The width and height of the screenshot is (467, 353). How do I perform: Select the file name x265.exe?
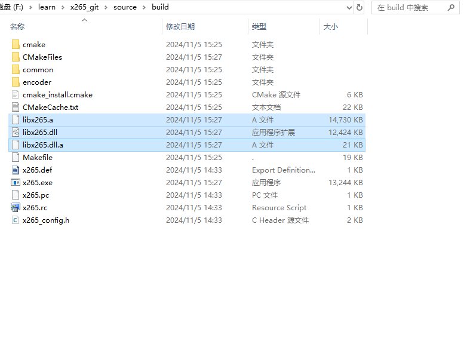click(x=38, y=182)
